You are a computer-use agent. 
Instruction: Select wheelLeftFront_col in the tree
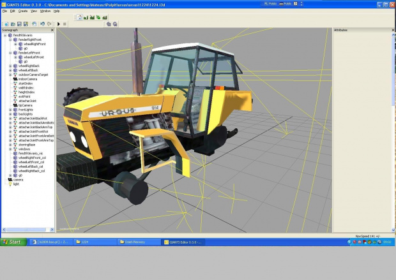coord(31,163)
